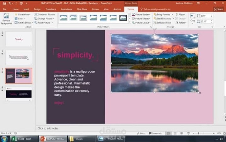Click the zoom slider handle

coord(199,133)
